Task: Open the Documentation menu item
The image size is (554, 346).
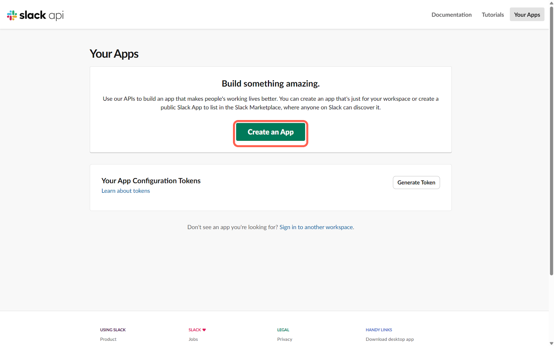Action: click(x=451, y=15)
